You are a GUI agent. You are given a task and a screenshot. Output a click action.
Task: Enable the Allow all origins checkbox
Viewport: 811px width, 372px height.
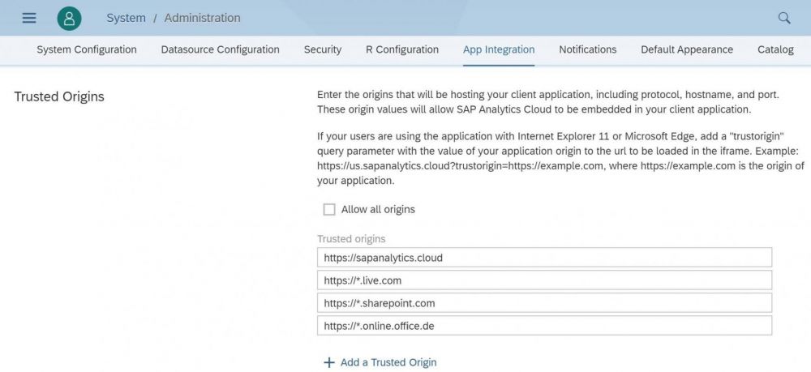click(x=329, y=209)
